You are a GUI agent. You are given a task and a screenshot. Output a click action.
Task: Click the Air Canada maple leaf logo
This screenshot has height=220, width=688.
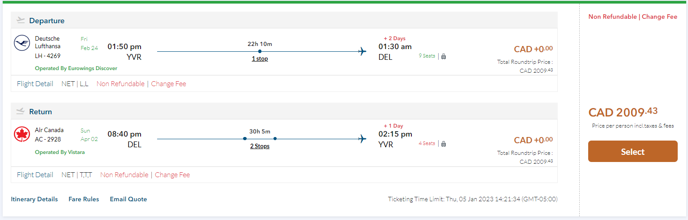click(22, 134)
